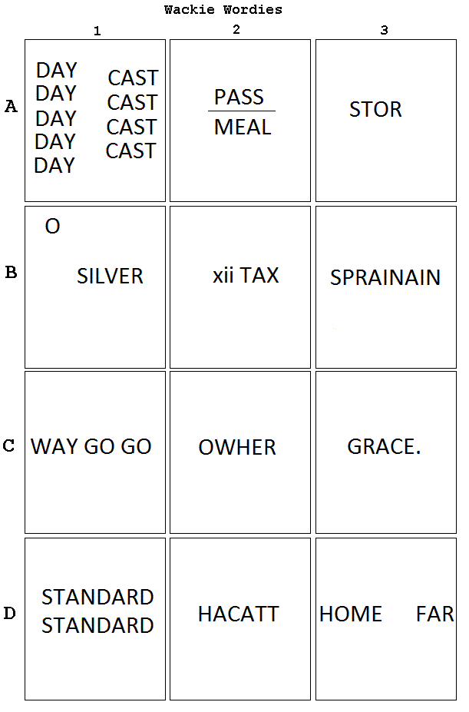This screenshot has width=469, height=712.
Task: Click row label A
Action: [x=11, y=107]
